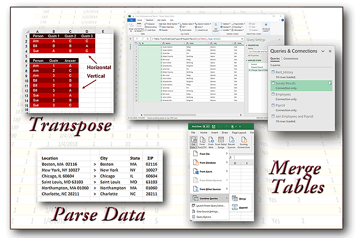Open the Page Layout tab in Excel

click(x=239, y=132)
